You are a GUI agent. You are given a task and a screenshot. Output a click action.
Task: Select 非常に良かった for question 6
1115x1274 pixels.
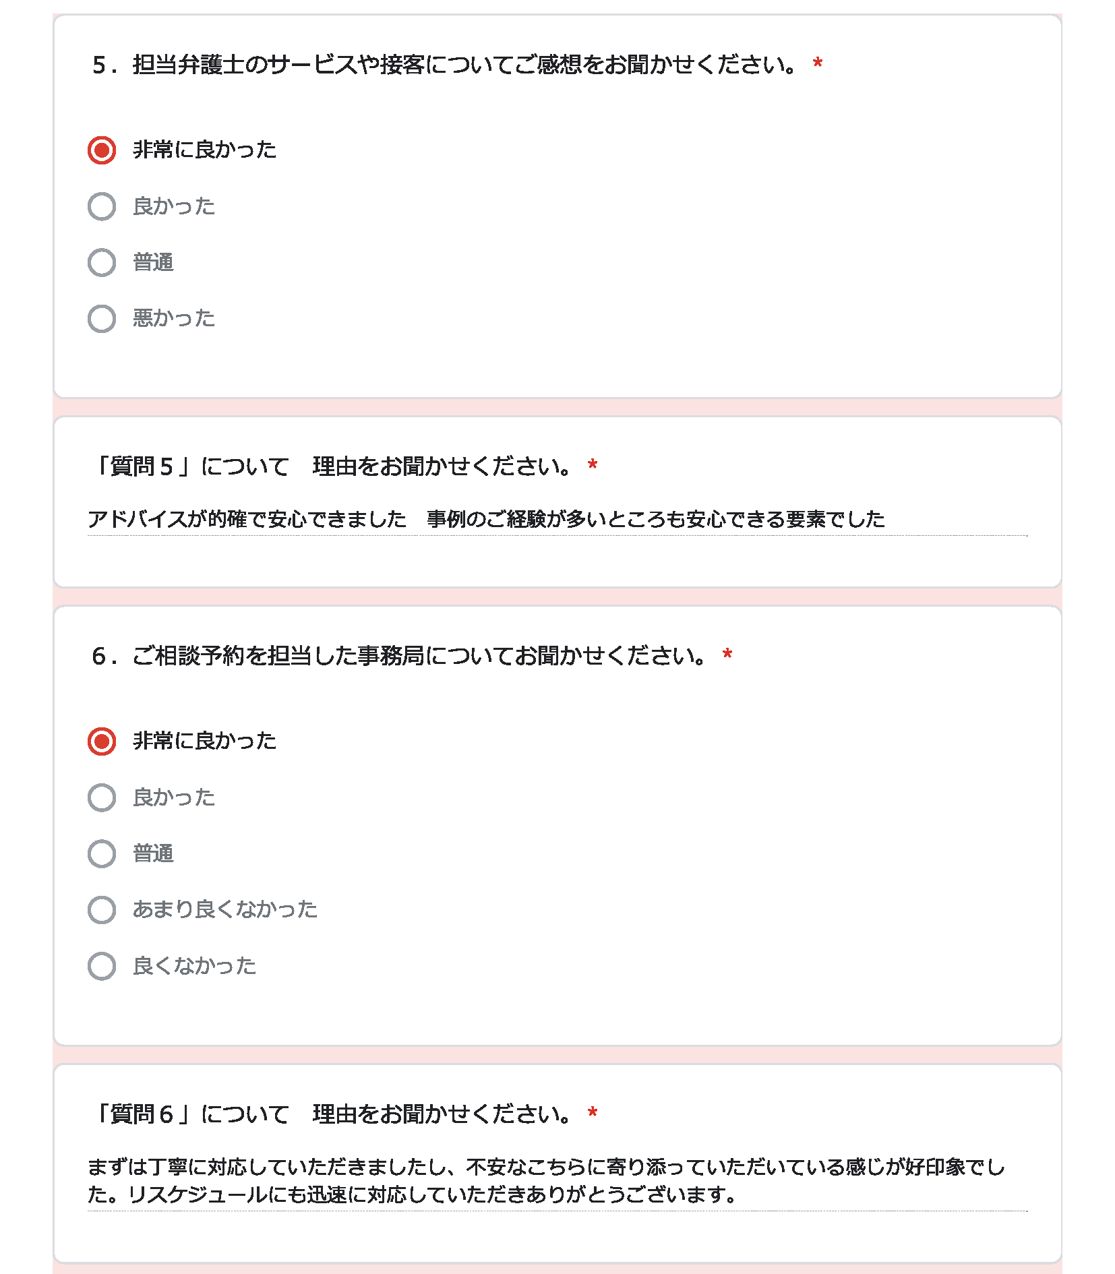pyautogui.click(x=102, y=741)
